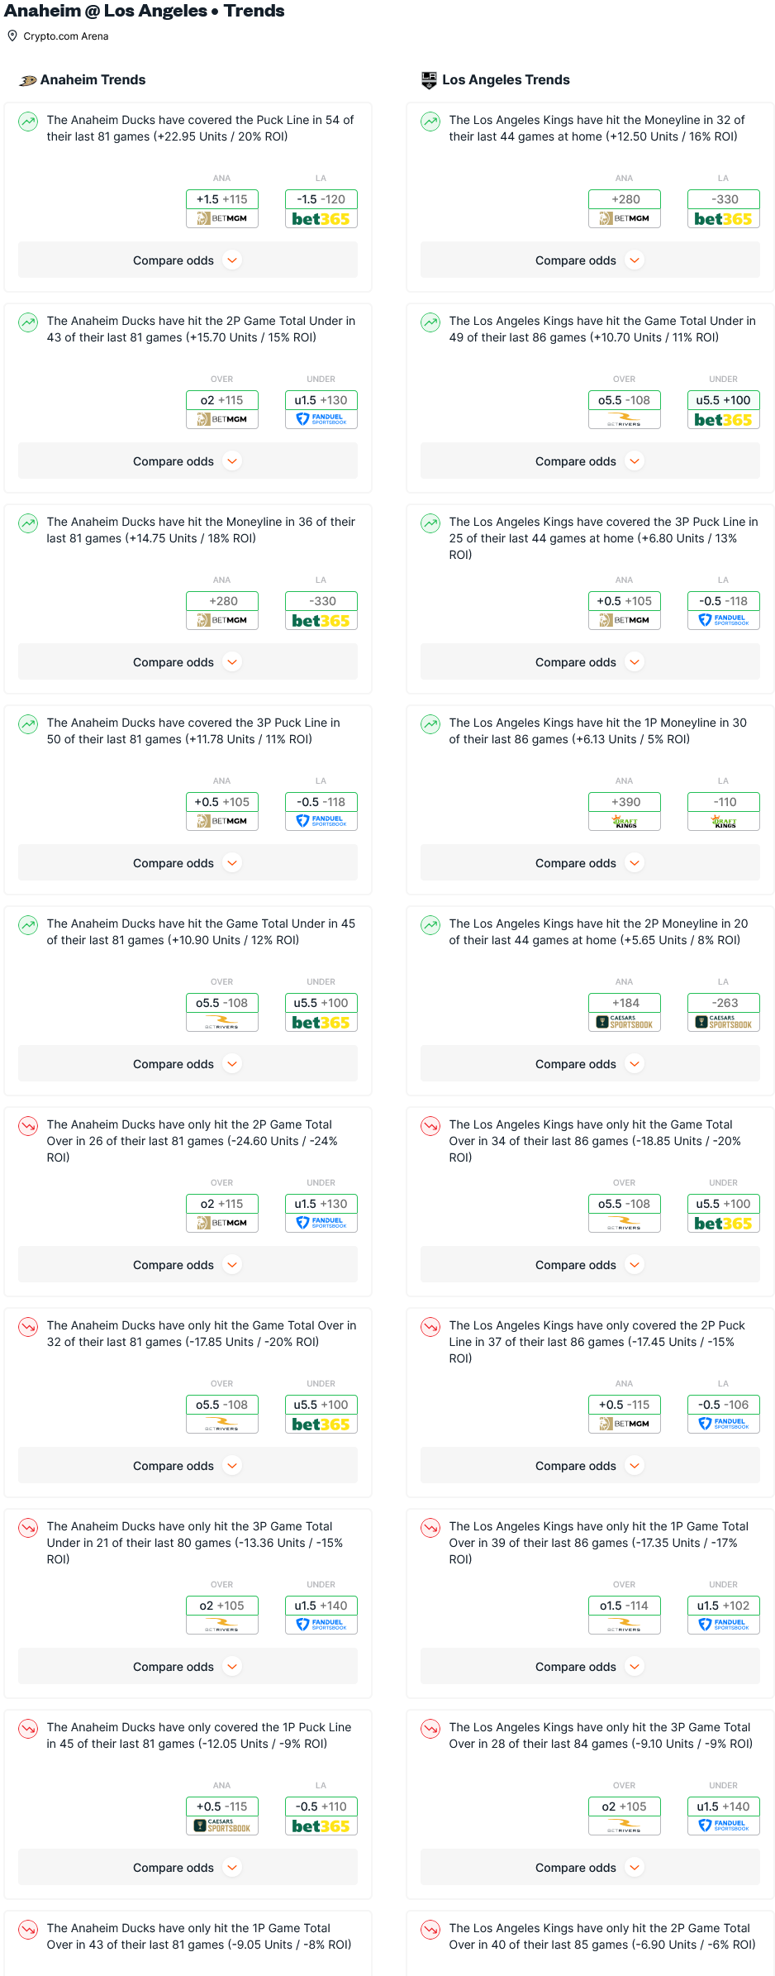Click bet365 logo under Kings Moneyline -330 home trend
This screenshot has width=775, height=1976.
point(723,219)
